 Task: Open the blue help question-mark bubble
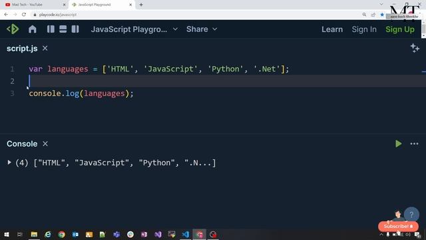click(411, 215)
